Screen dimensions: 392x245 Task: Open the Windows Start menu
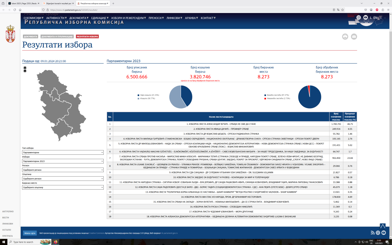tap(3, 242)
